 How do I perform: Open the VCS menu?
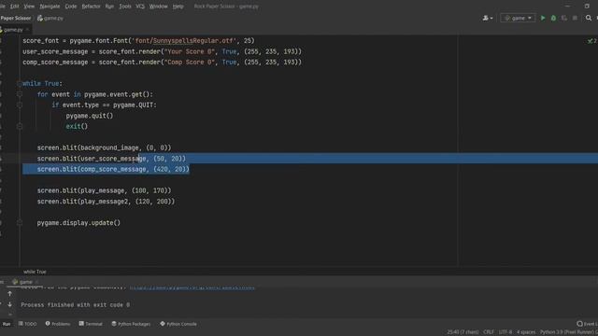click(x=140, y=7)
